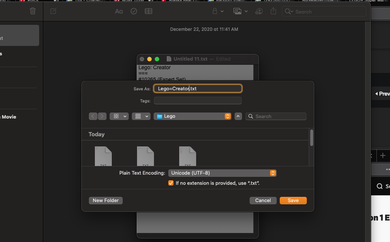The height and width of the screenshot is (242, 390).
Task: Open the icon view options dropdown
Action: point(119,116)
